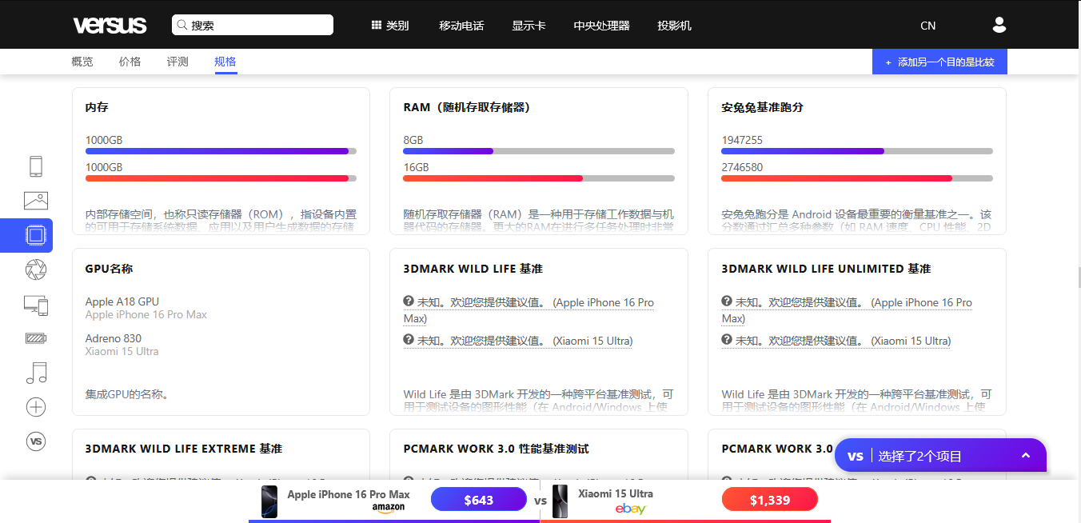Open 投影机 in the top navigation
Image resolution: width=1081 pixels, height=523 pixels.
[x=674, y=26]
